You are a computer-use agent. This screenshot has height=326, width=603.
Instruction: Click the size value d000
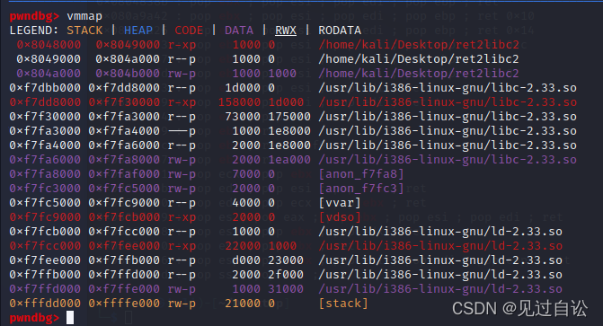point(246,260)
